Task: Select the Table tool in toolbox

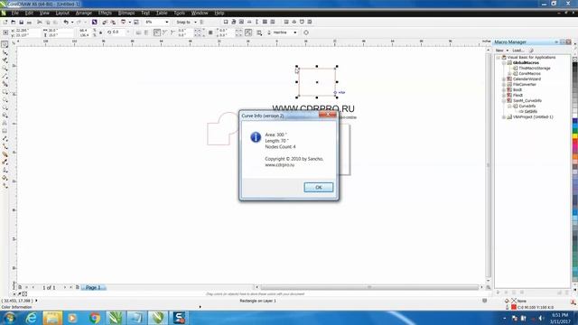Action: coord(5,131)
